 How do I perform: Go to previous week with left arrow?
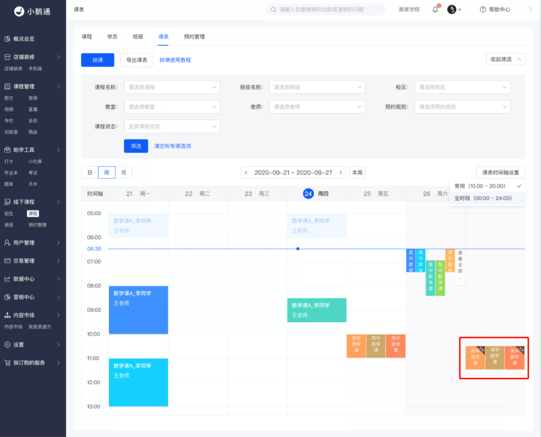246,173
